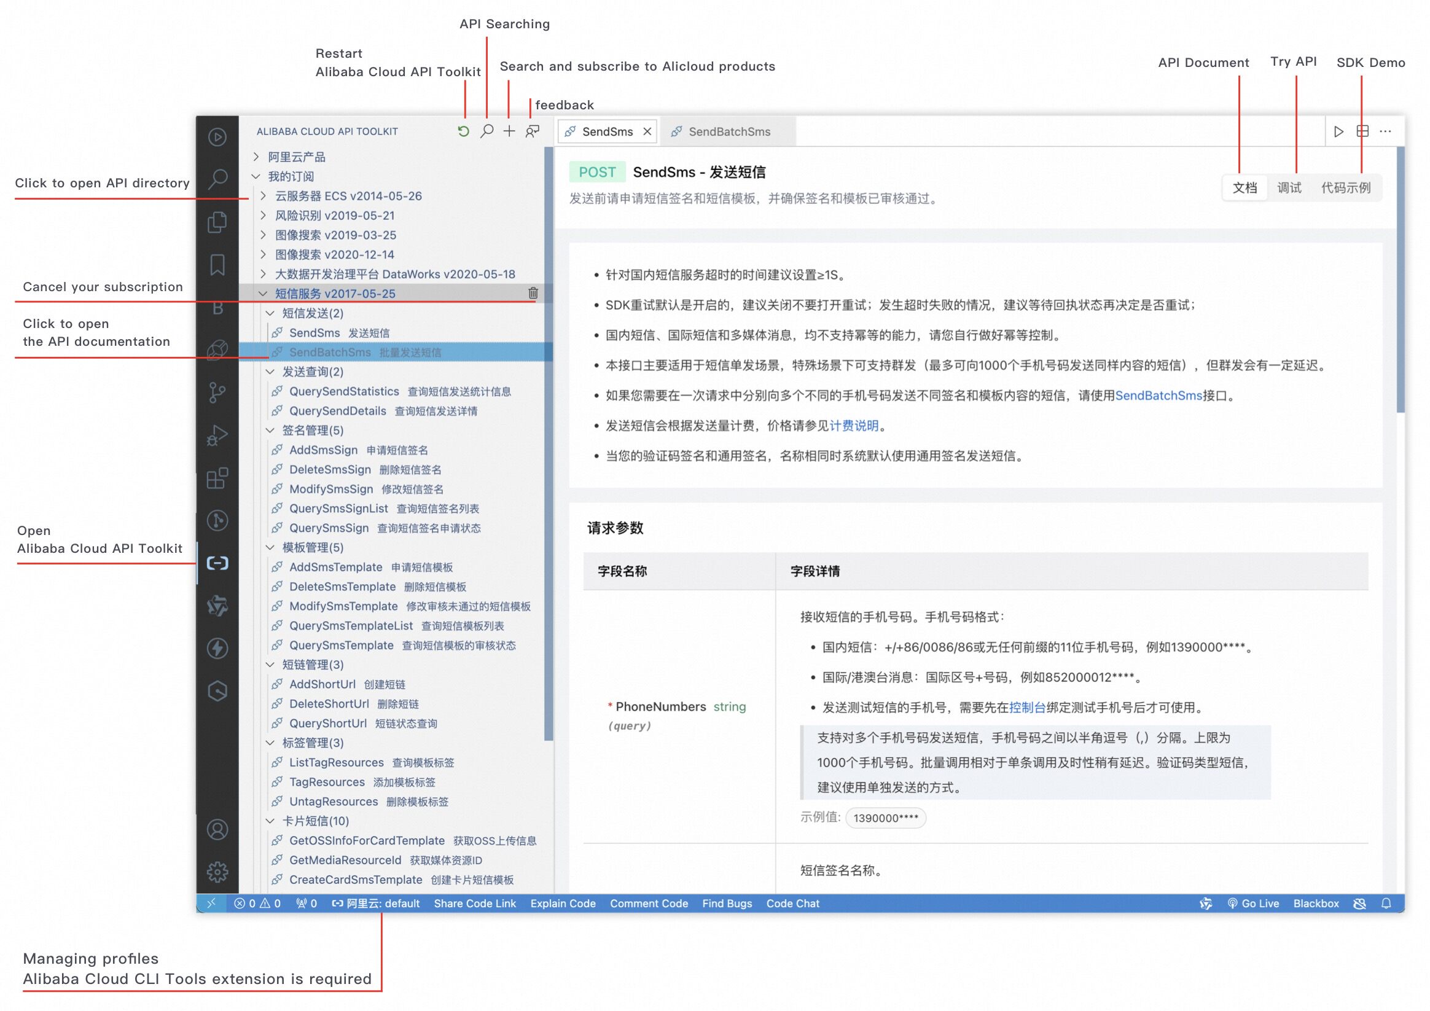
Task: Click the plus icon to subscribe Alicloud products
Action: coord(509,131)
